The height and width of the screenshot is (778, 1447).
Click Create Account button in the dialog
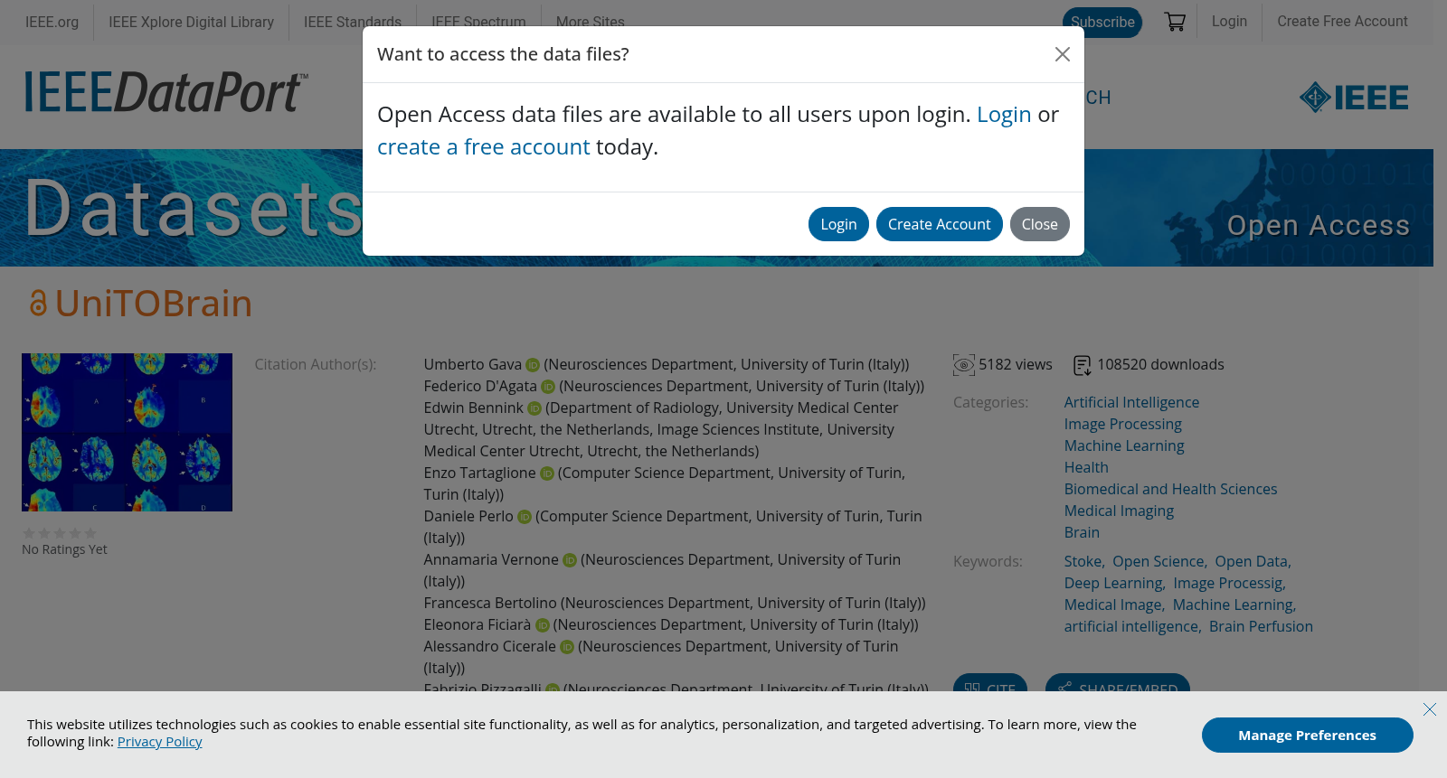[x=940, y=224]
